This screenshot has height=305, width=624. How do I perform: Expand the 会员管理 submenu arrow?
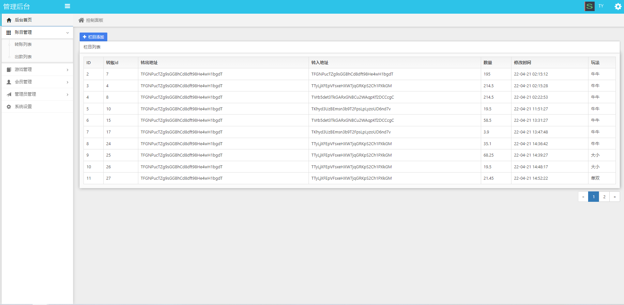point(68,82)
